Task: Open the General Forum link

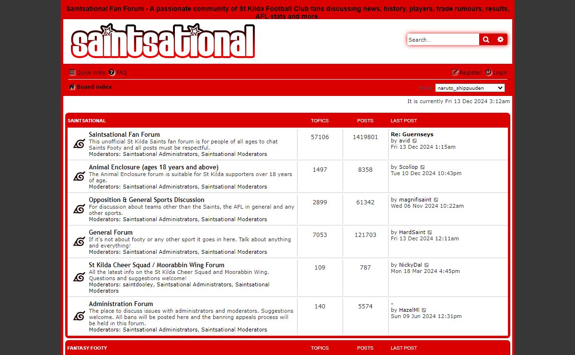Action: [110, 232]
